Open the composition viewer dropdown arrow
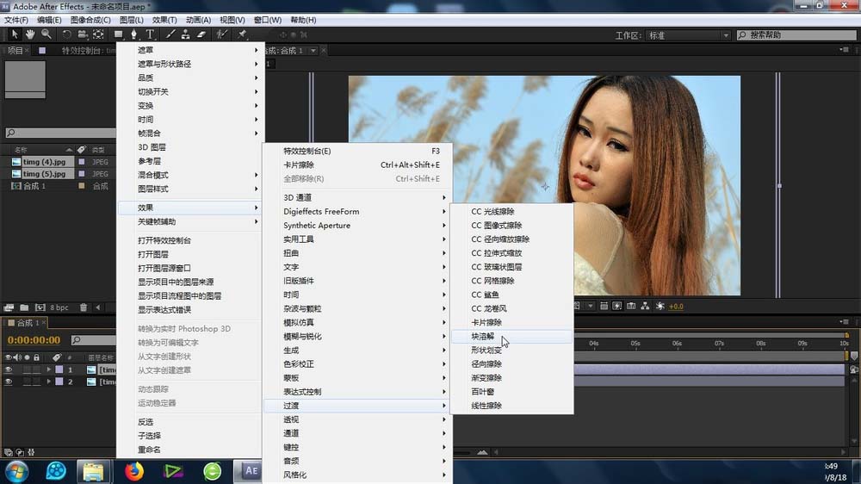Screen dimensions: 861x484 pyautogui.click(x=313, y=51)
